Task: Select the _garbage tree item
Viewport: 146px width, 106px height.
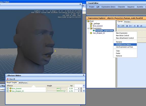Action: click(x=96, y=24)
